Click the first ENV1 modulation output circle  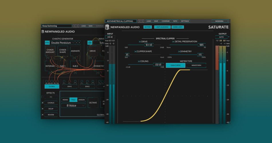[64, 81]
